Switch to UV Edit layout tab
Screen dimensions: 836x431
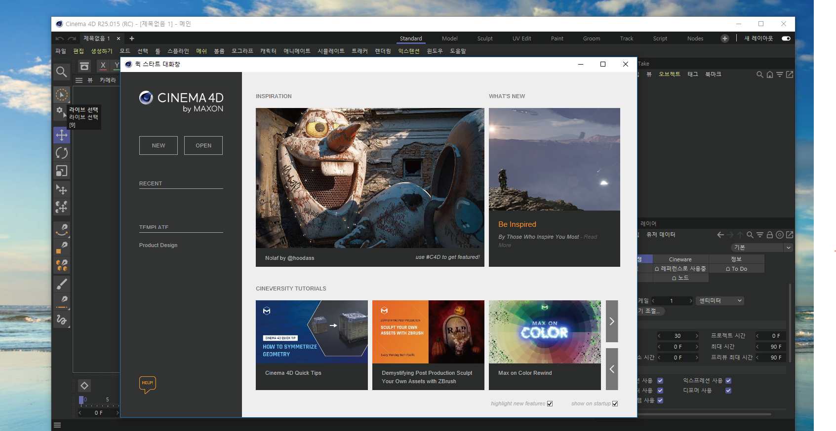521,38
